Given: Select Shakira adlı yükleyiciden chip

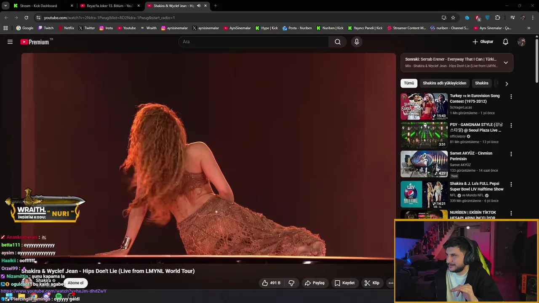Looking at the screenshot, I should 444,83.
